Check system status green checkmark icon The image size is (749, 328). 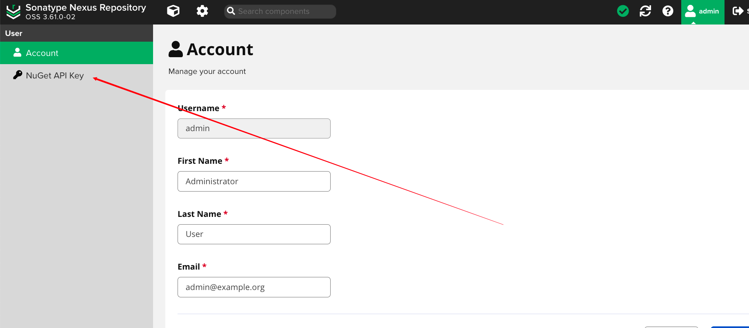(623, 11)
